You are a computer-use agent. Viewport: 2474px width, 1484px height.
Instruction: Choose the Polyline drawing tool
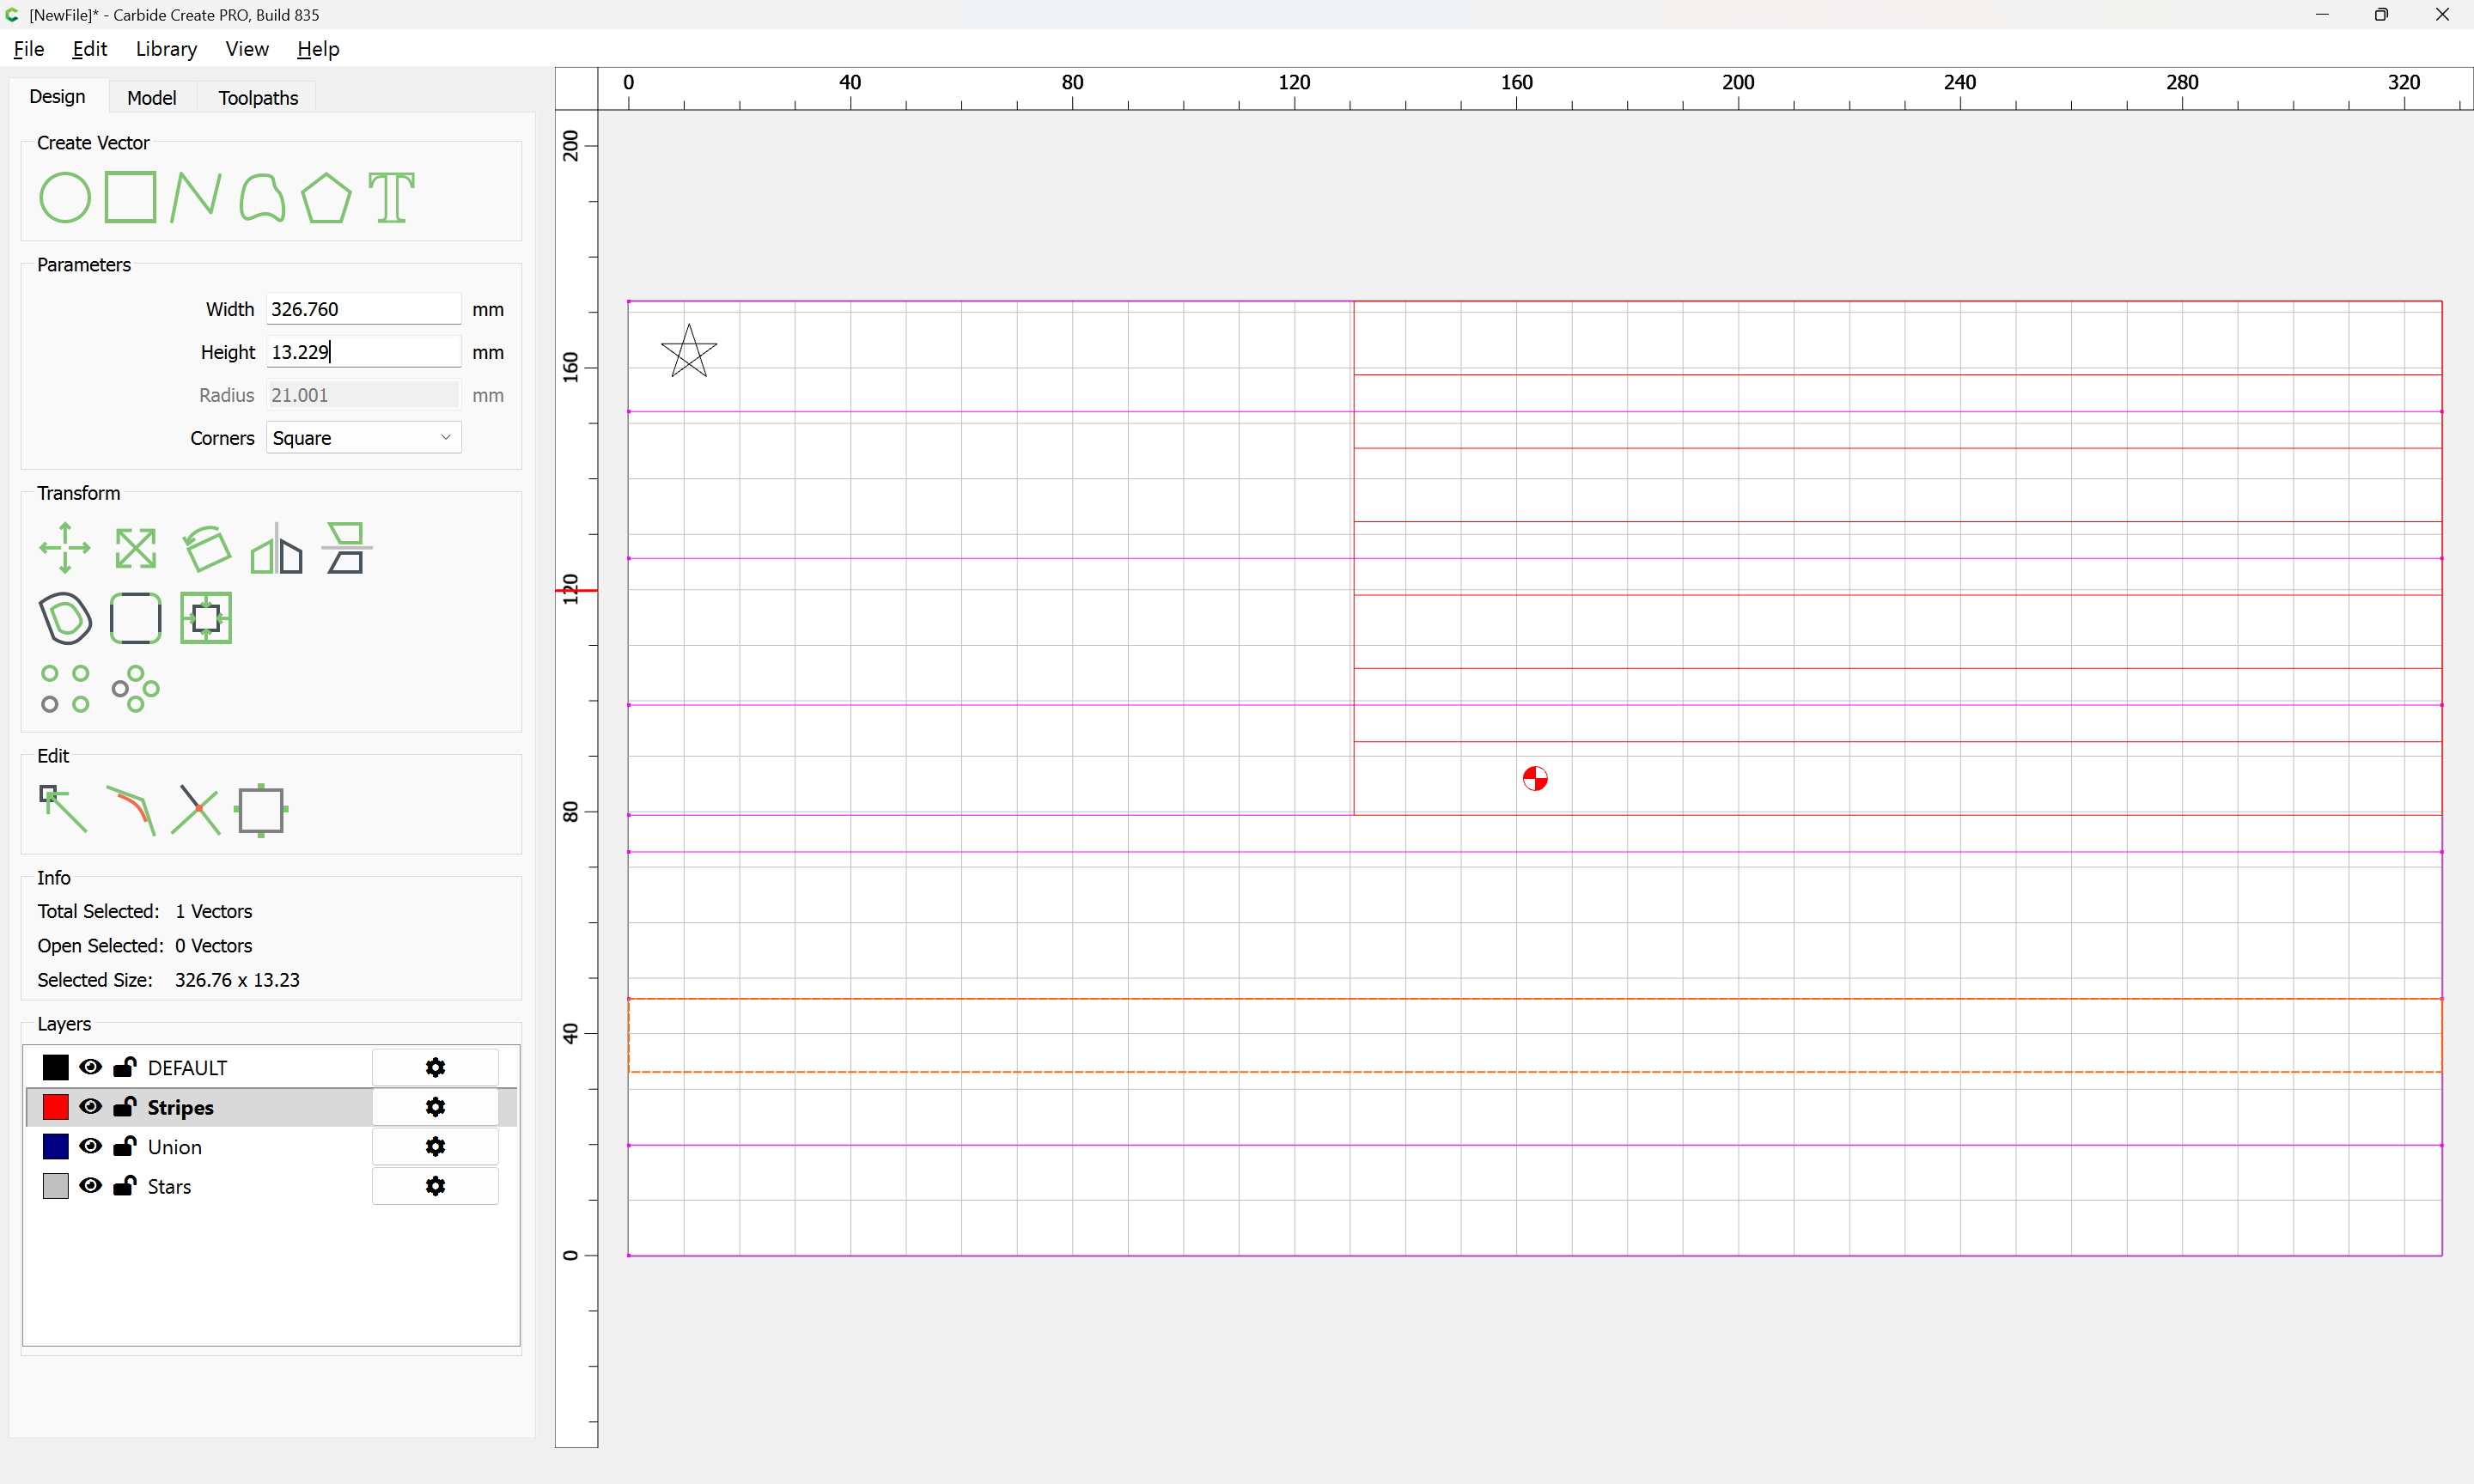tap(195, 197)
